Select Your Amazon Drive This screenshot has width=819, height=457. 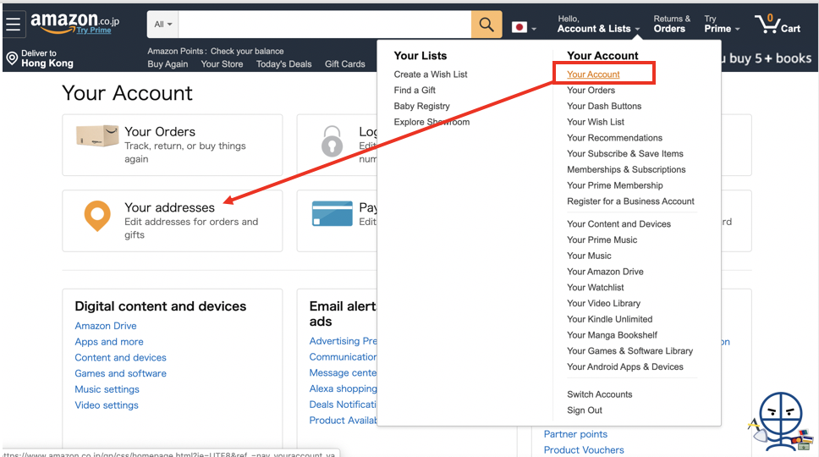tap(606, 272)
